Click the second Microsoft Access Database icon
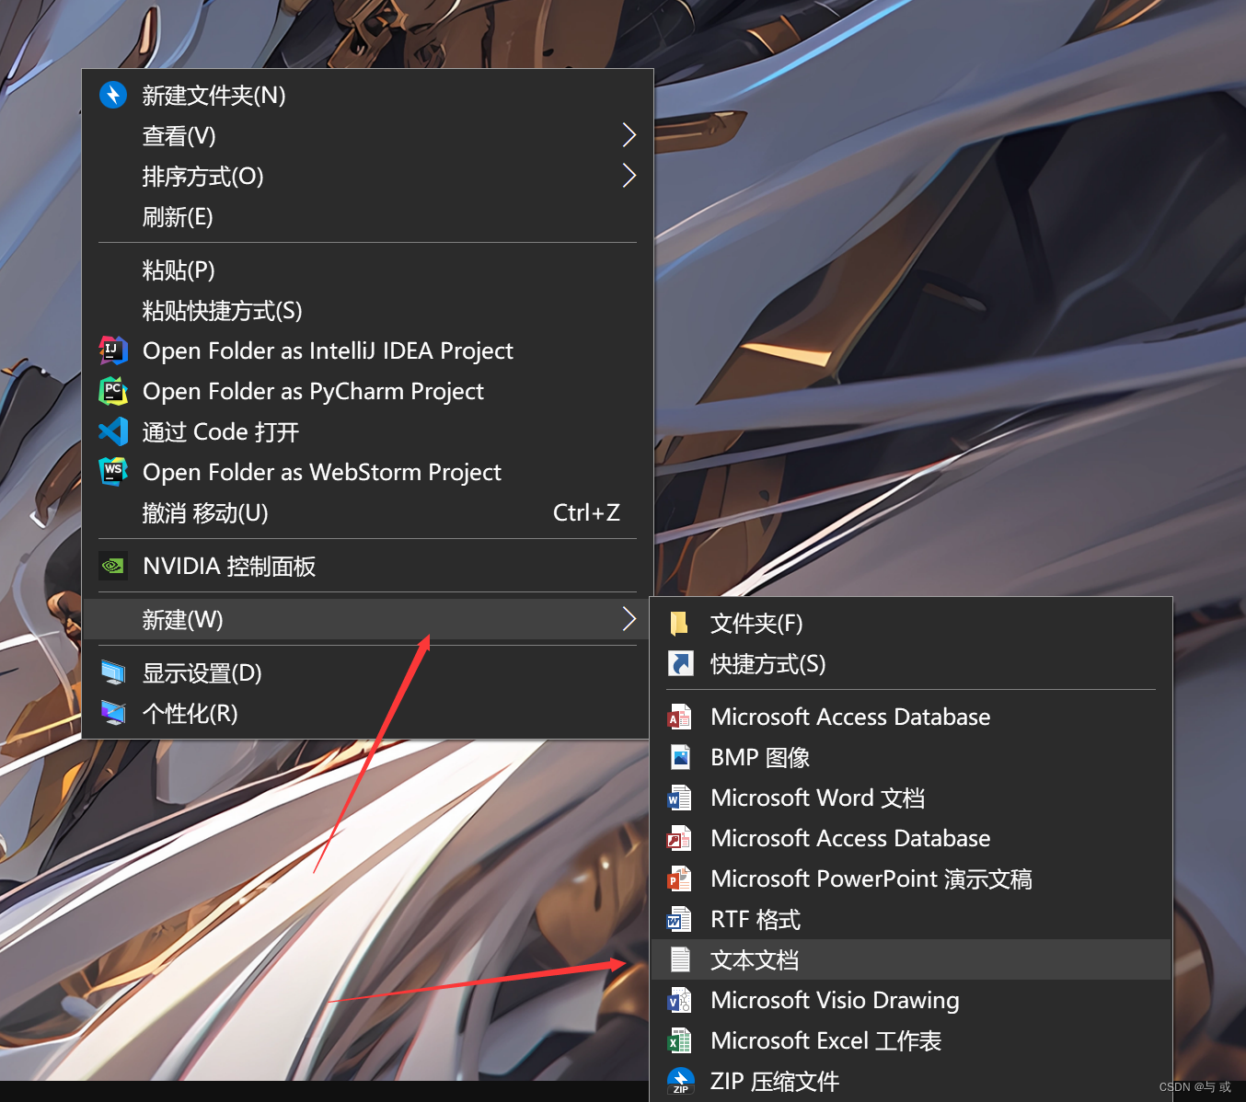Viewport: 1246px width, 1102px height. coord(679,838)
